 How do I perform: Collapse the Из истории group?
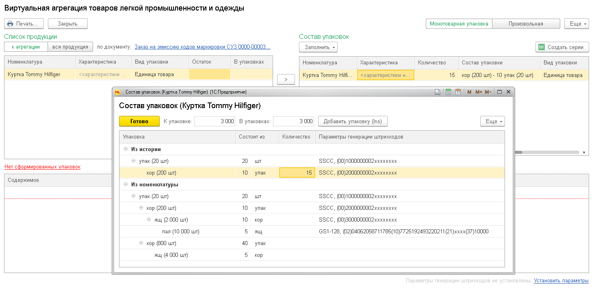126,149
